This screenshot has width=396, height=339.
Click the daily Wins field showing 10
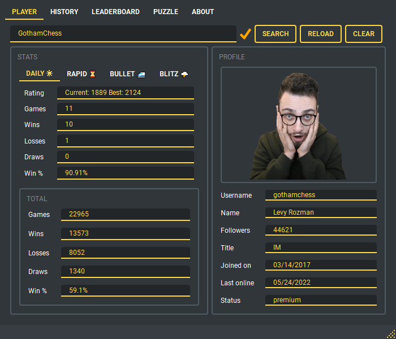pos(126,125)
